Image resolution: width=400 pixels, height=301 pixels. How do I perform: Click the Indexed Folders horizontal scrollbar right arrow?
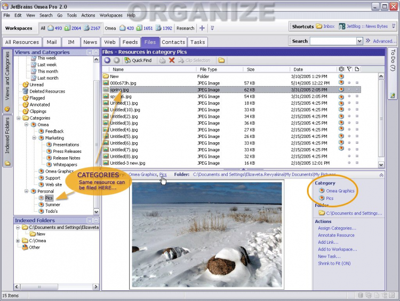tap(96, 287)
